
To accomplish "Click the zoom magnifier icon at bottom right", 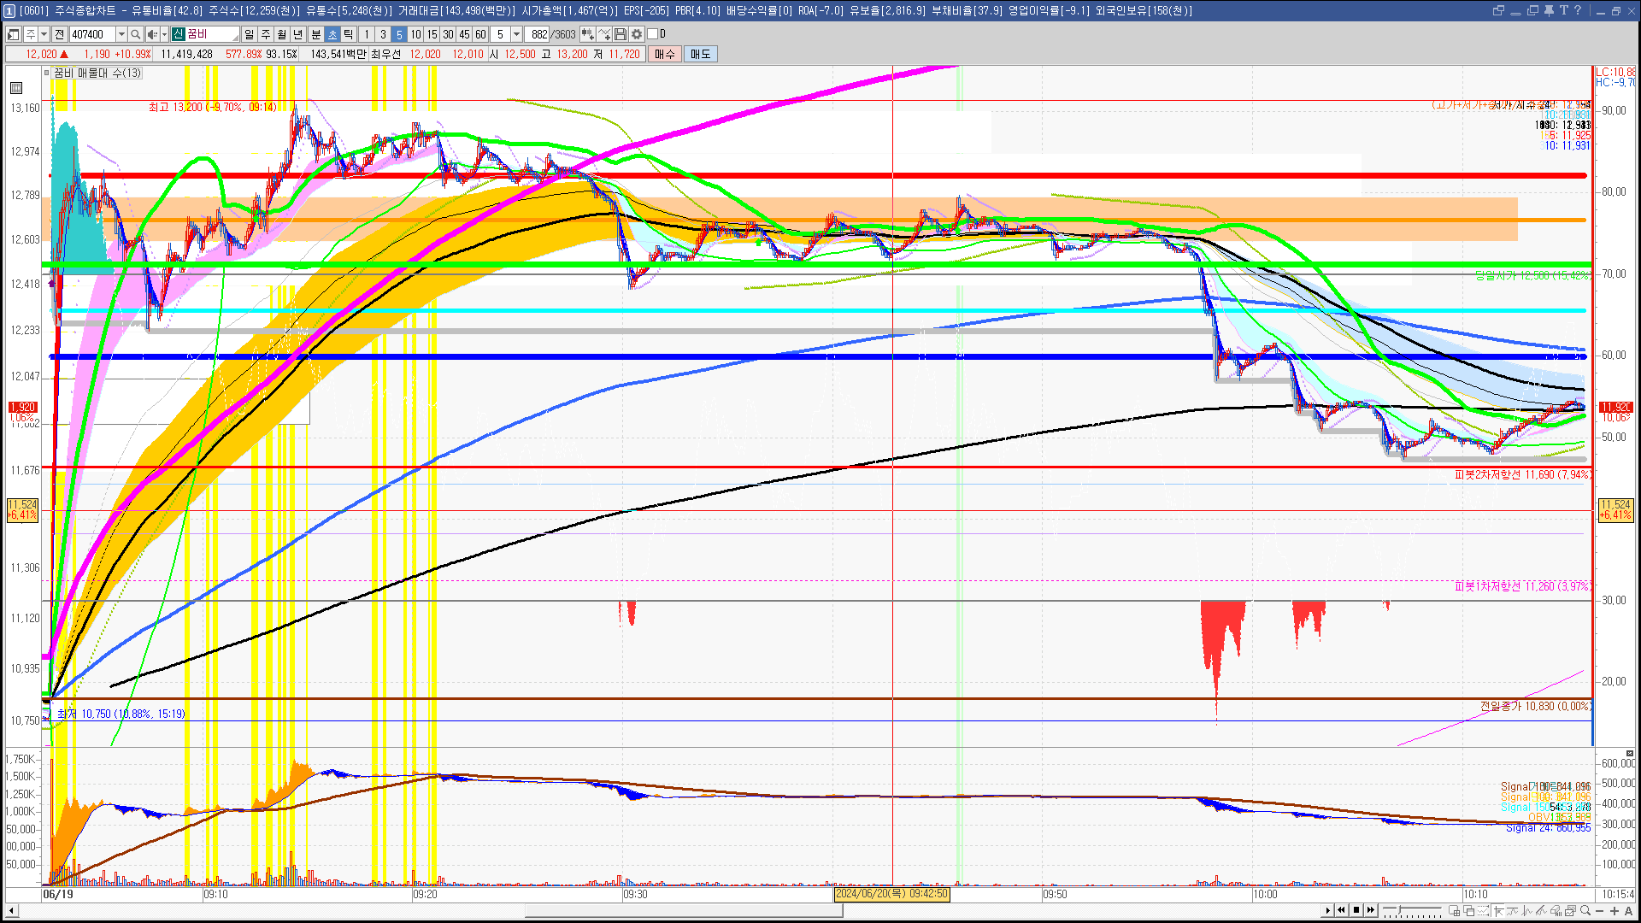I will coord(1585,910).
